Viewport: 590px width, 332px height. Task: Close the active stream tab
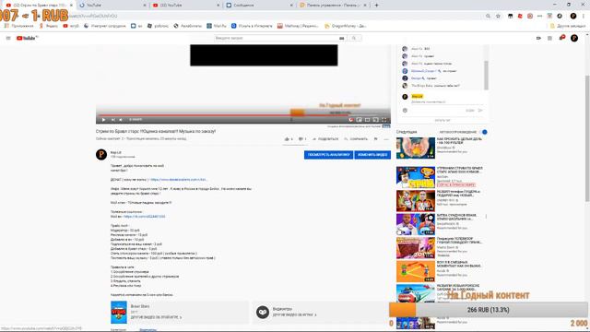coord(71,6)
